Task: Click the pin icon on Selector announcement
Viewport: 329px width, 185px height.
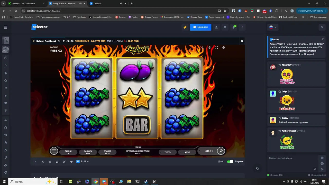Action: pyautogui.click(x=322, y=39)
